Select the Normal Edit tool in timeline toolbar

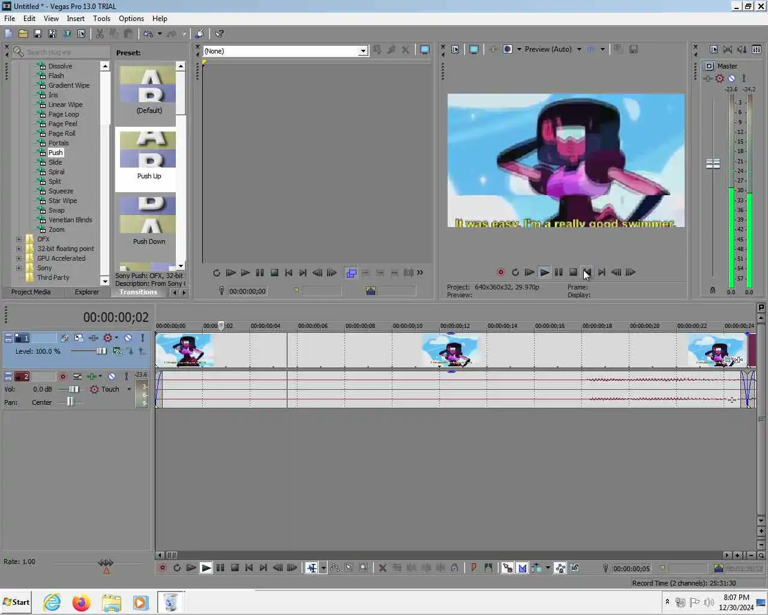click(x=311, y=568)
